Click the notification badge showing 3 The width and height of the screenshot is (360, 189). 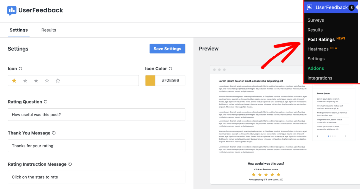pyautogui.click(x=351, y=8)
